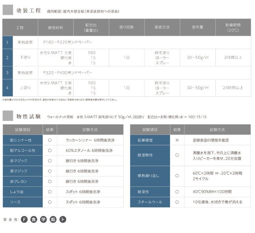Image resolution: width=255 pixels, height=233 pixels.
Task: Click the P320～P400サンドペーパー text
Action: tap(67, 73)
